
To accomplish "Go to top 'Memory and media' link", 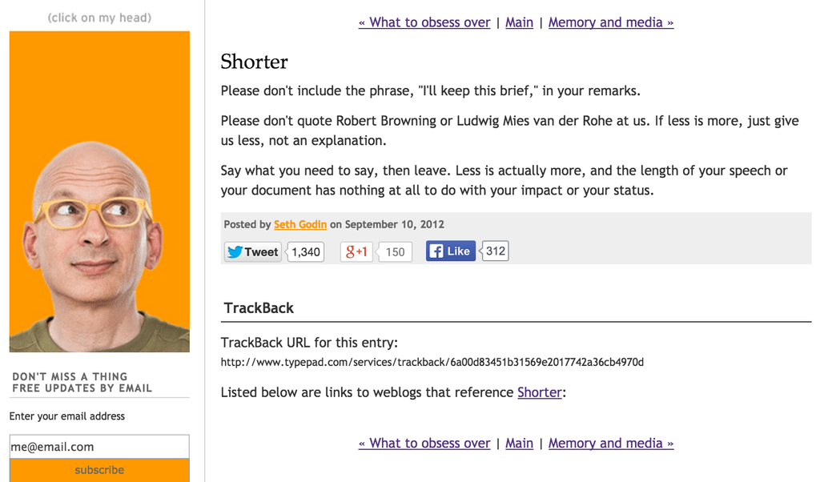I will (611, 22).
